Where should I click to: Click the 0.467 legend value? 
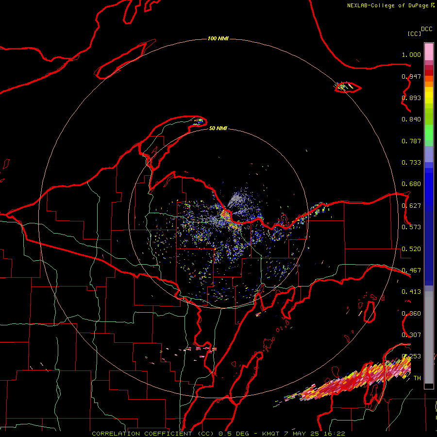tap(411, 270)
